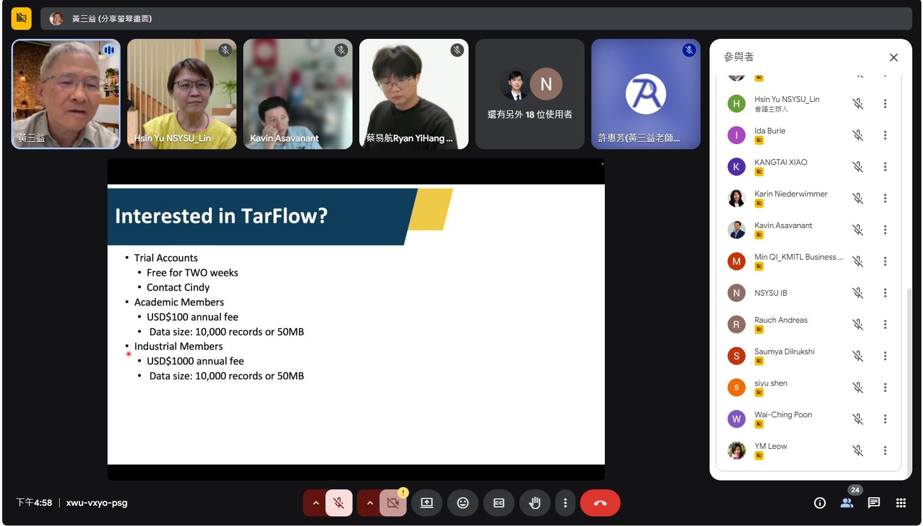The width and height of the screenshot is (923, 526).
Task: Select 黃三益 video tile
Action: [x=66, y=94]
